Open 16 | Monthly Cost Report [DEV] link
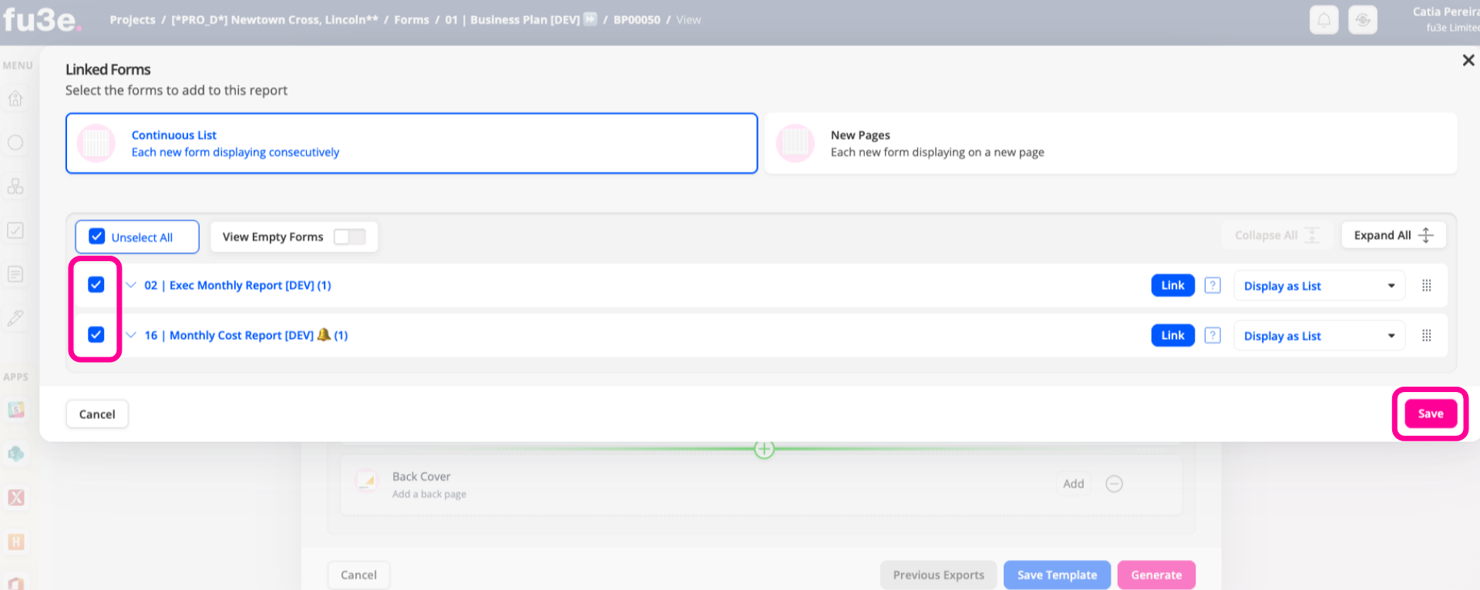Screen dimensions: 1480x590 tap(246, 335)
